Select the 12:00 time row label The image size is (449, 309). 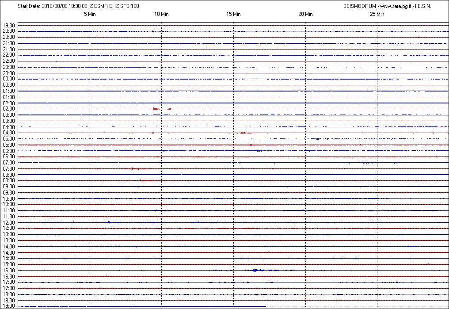click(x=9, y=222)
